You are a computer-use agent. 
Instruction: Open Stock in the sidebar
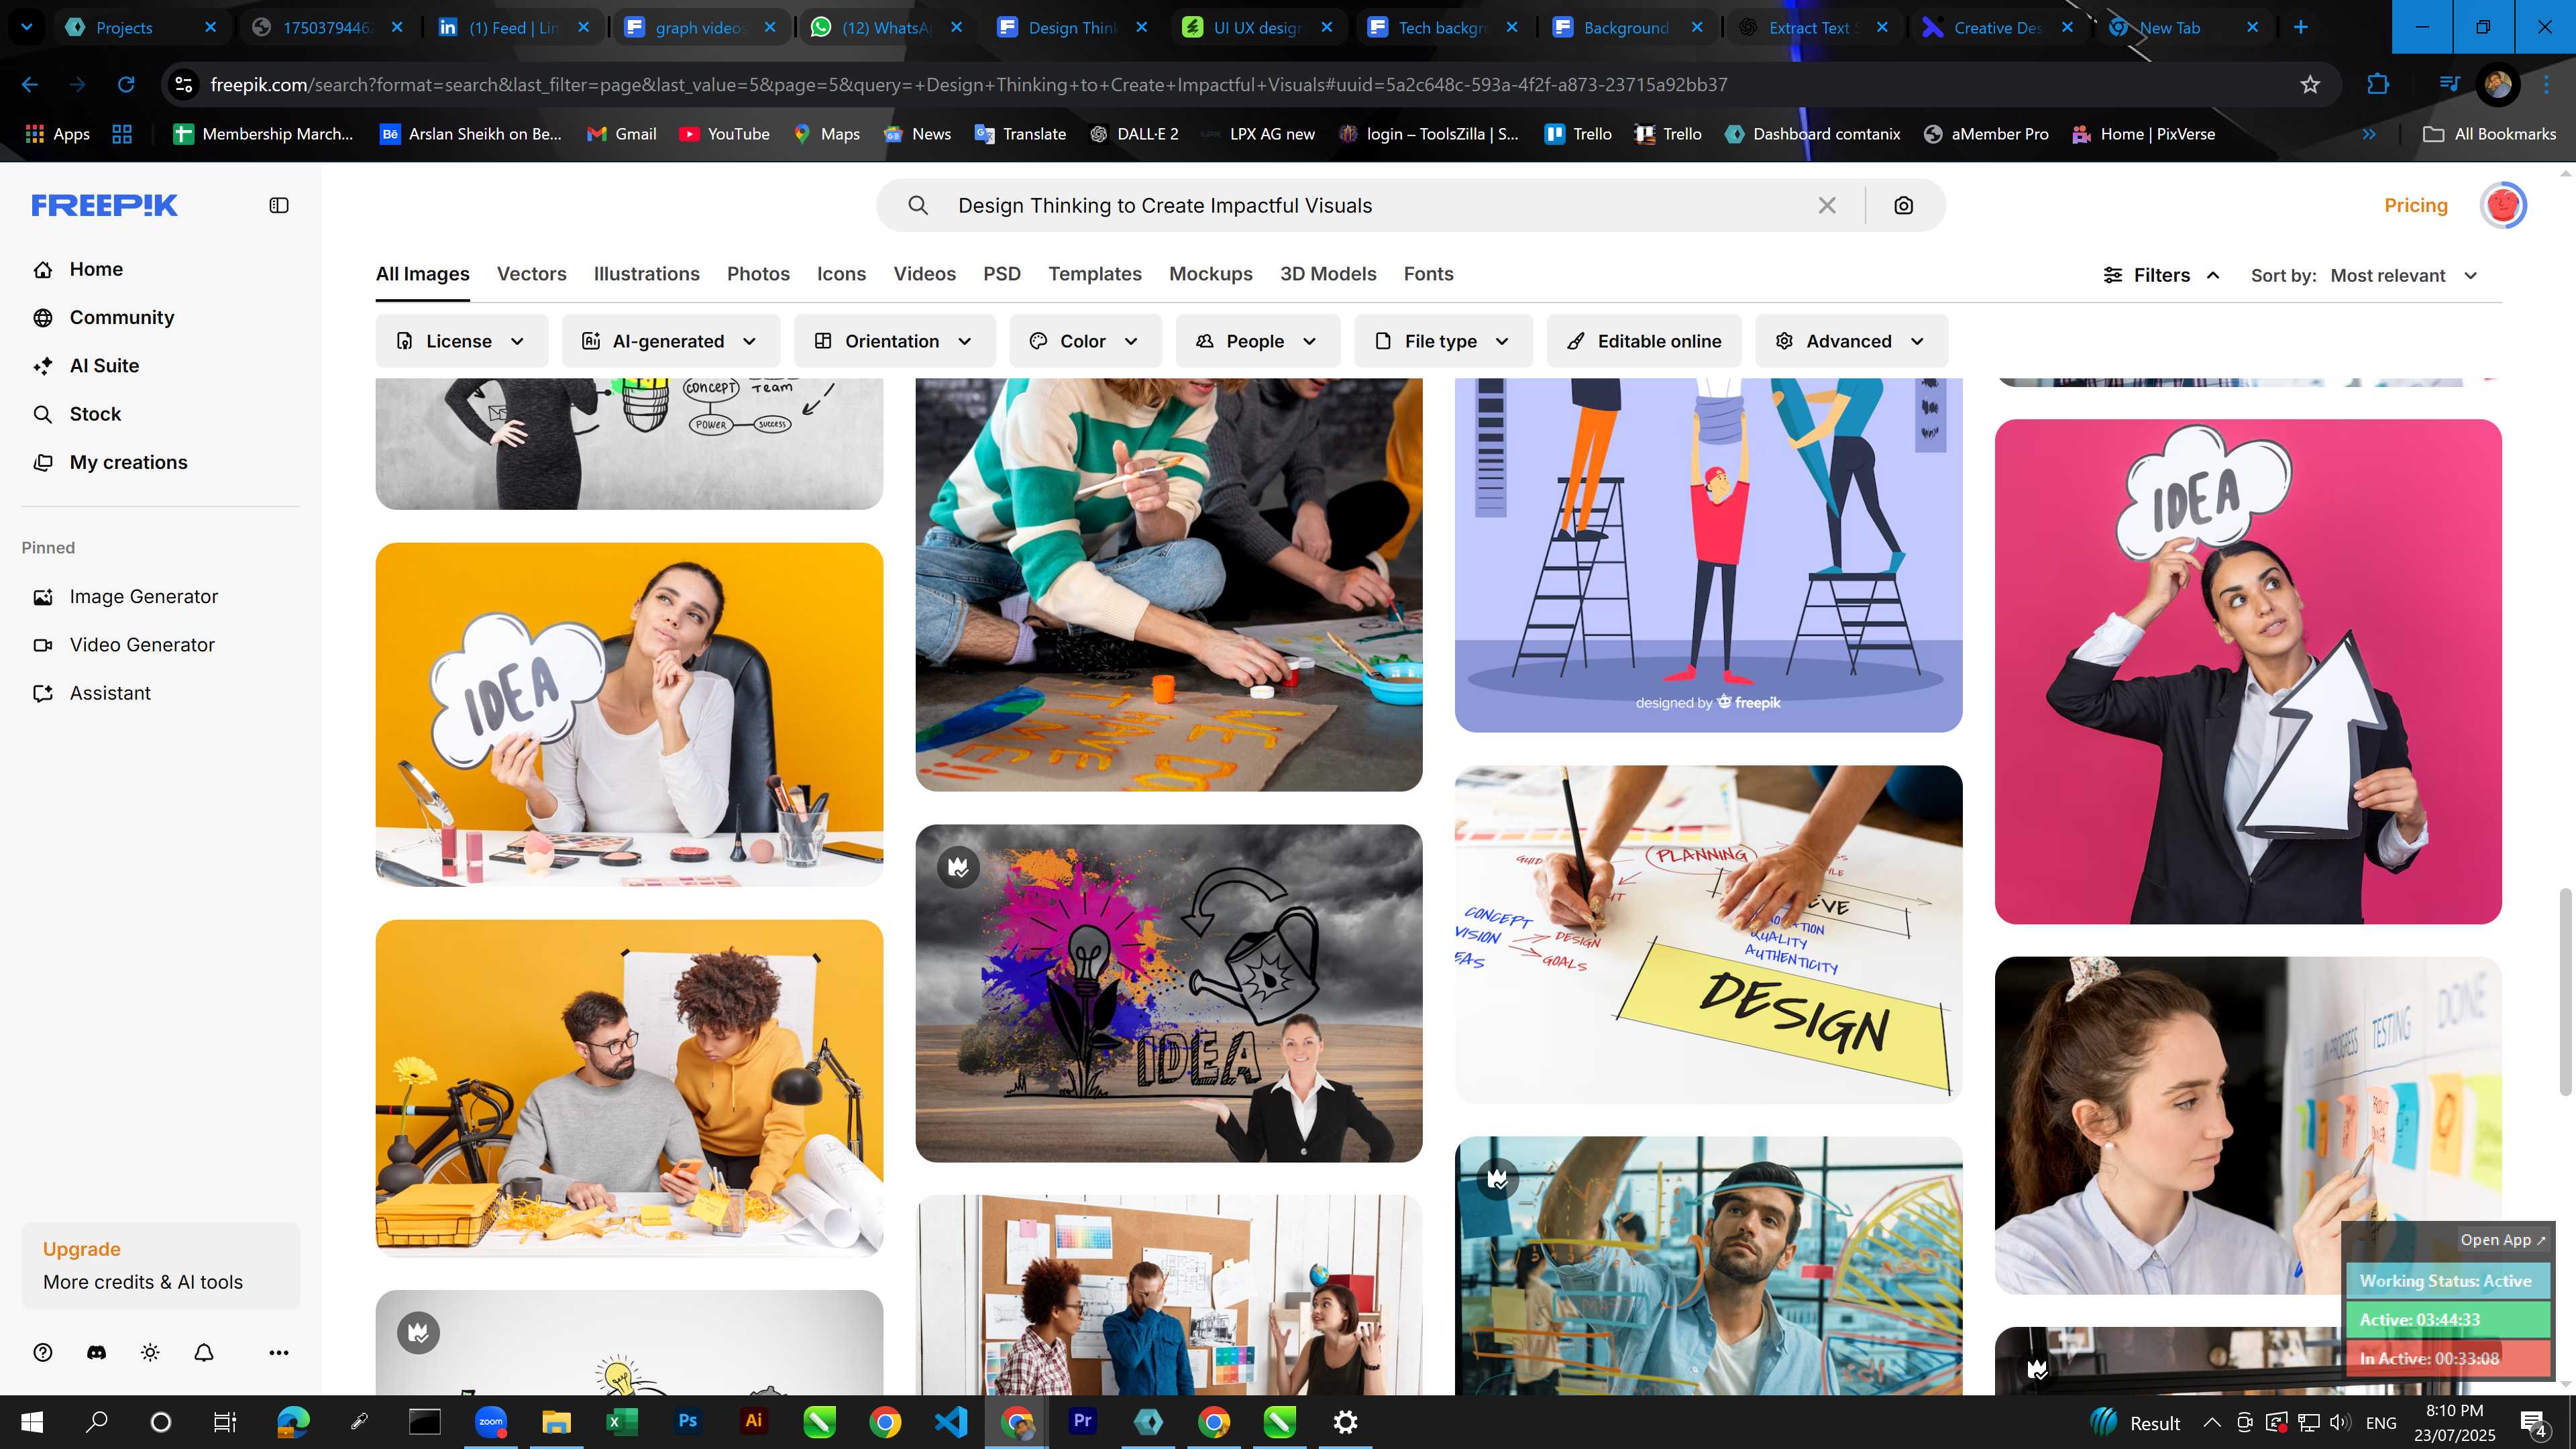pos(95,414)
